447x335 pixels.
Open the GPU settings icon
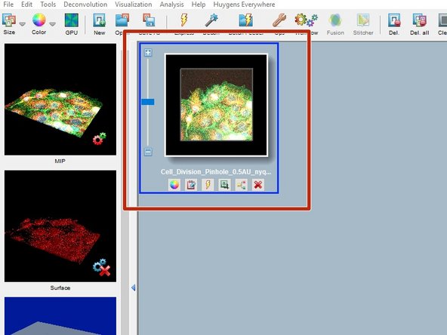pos(71,20)
